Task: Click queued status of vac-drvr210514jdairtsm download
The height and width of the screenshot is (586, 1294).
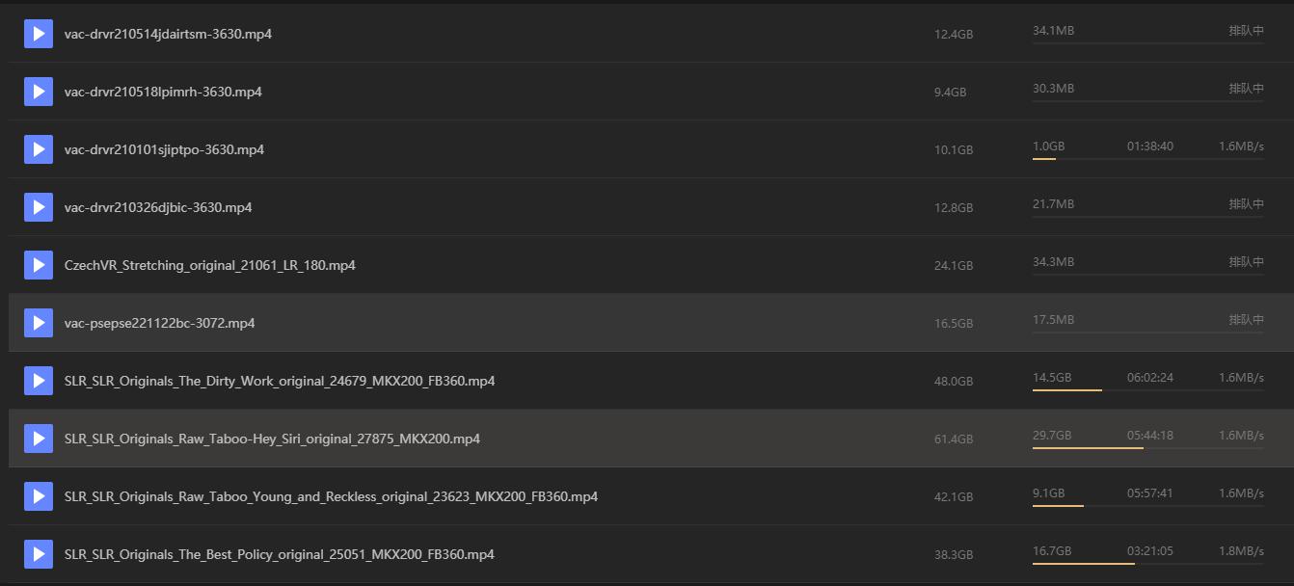Action: tap(1246, 31)
